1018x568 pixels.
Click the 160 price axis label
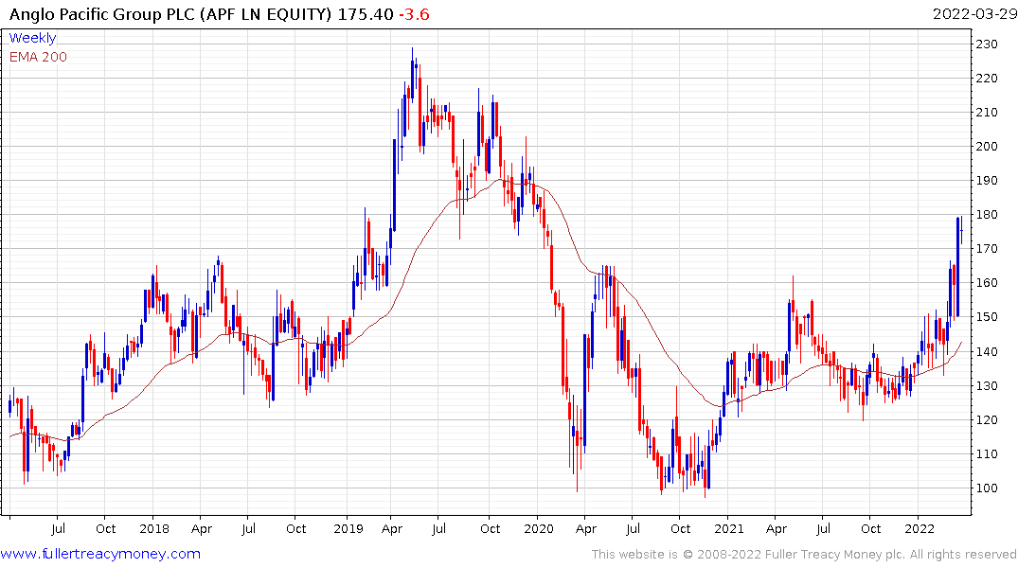tap(987, 283)
